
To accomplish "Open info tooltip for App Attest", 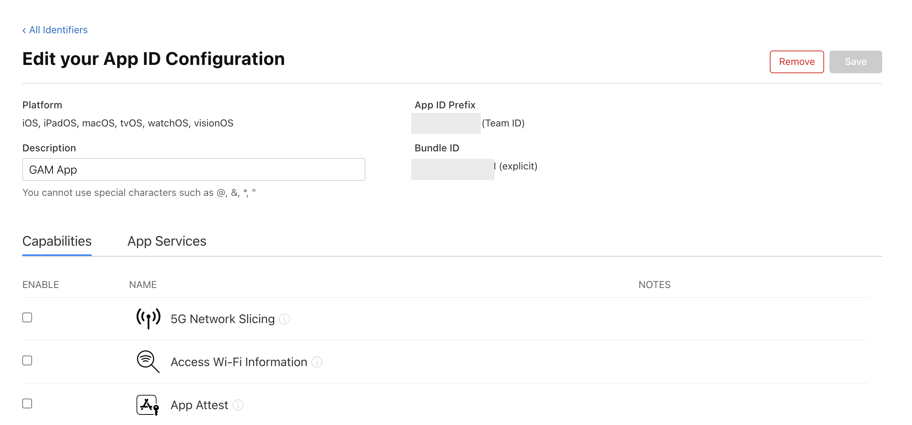I will [x=238, y=405].
